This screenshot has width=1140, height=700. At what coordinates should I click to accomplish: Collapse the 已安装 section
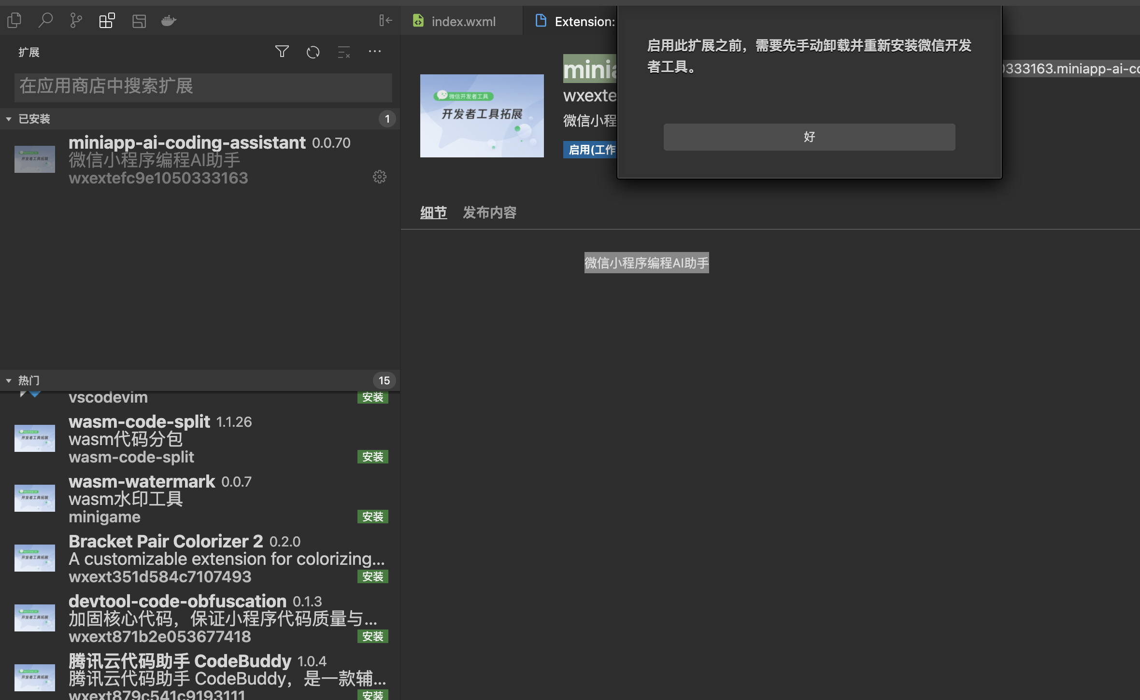[x=9, y=119]
